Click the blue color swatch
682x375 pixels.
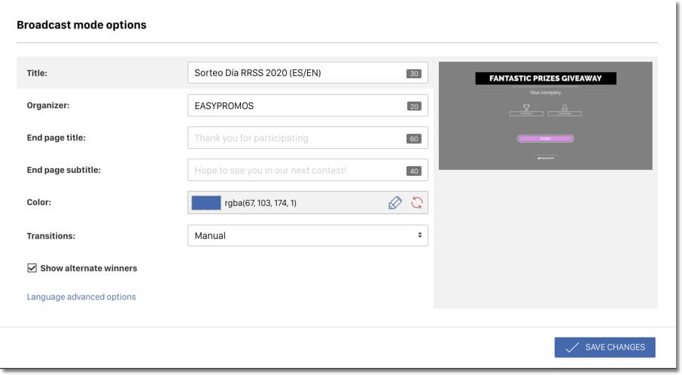click(x=206, y=203)
